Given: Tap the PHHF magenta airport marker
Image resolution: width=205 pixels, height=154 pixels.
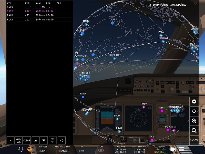Looking at the screenshot, I should click(x=162, y=111).
